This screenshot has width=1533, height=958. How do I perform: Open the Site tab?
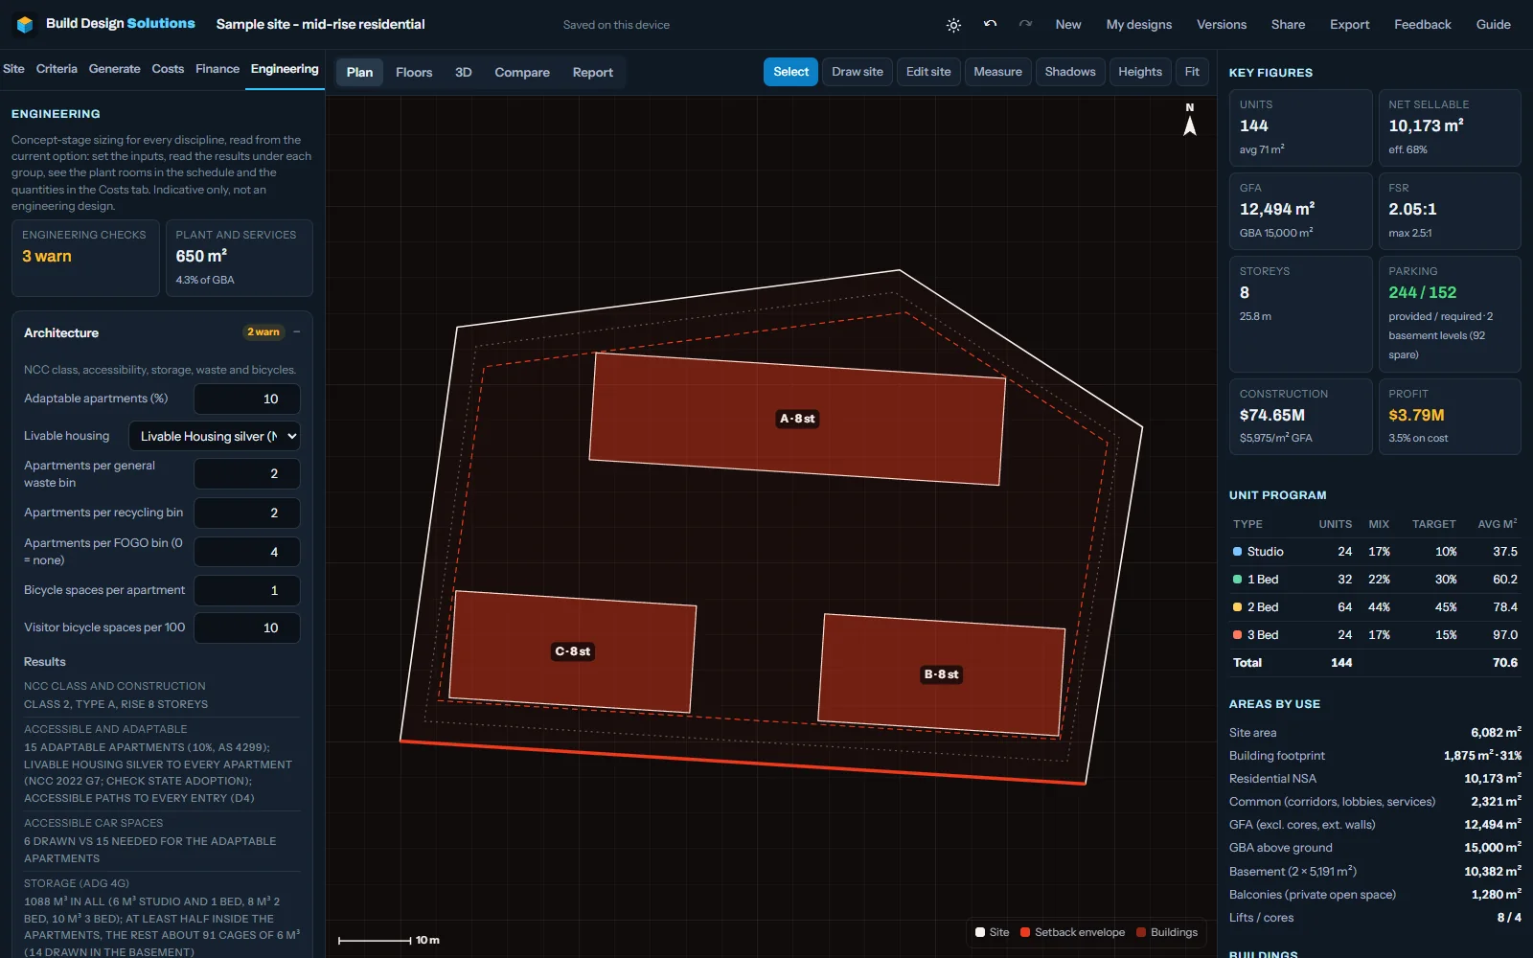click(14, 69)
